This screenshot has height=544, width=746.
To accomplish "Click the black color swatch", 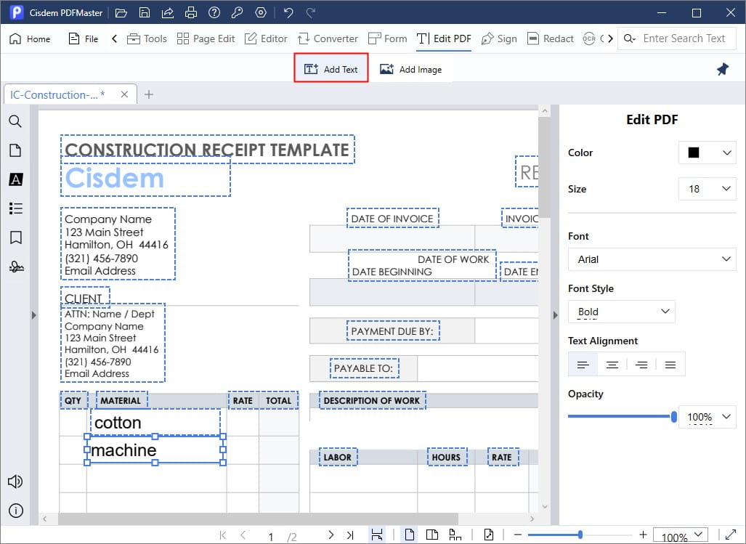I will click(694, 153).
